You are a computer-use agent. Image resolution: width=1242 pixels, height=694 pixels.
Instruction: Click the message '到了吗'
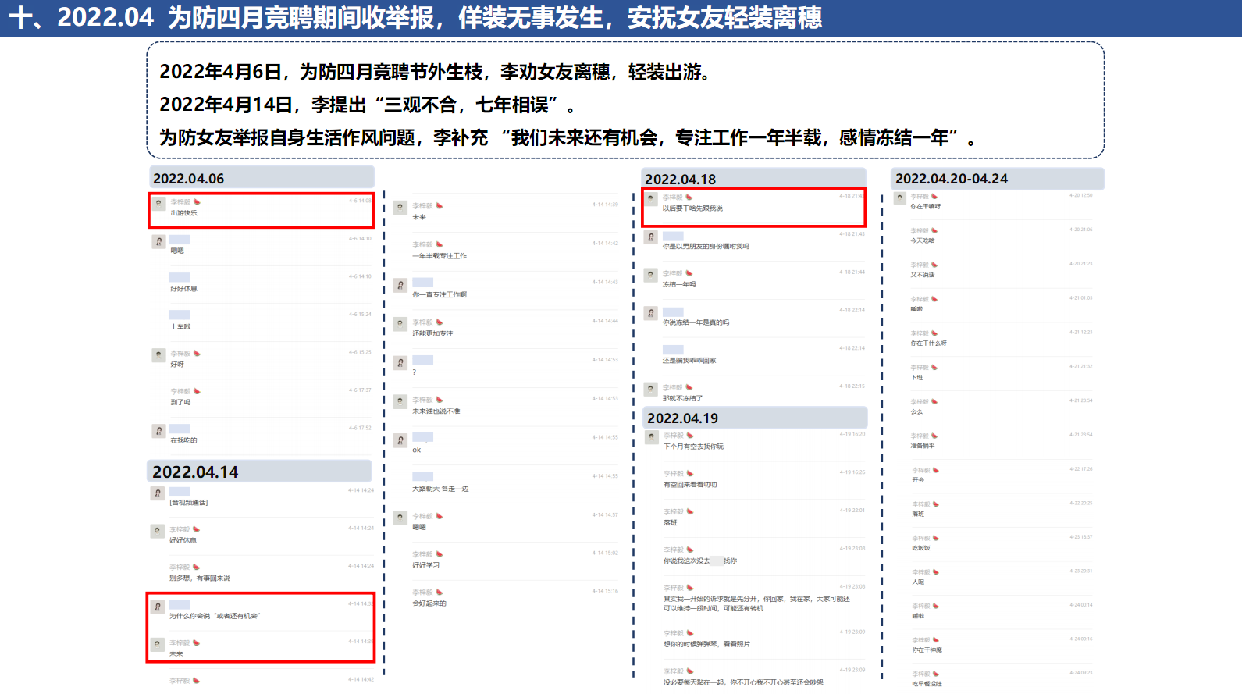point(180,402)
